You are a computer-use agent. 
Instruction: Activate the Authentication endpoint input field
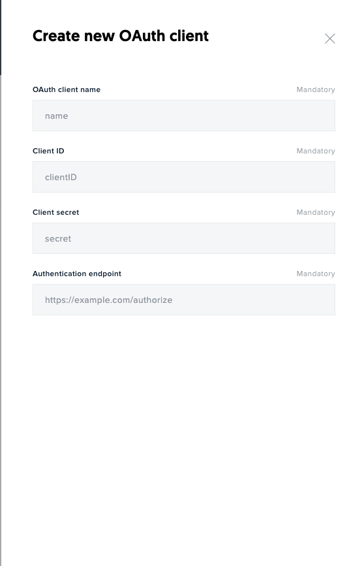[x=184, y=300]
